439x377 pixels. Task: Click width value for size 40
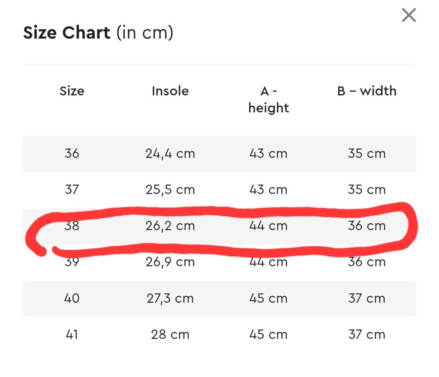click(367, 298)
